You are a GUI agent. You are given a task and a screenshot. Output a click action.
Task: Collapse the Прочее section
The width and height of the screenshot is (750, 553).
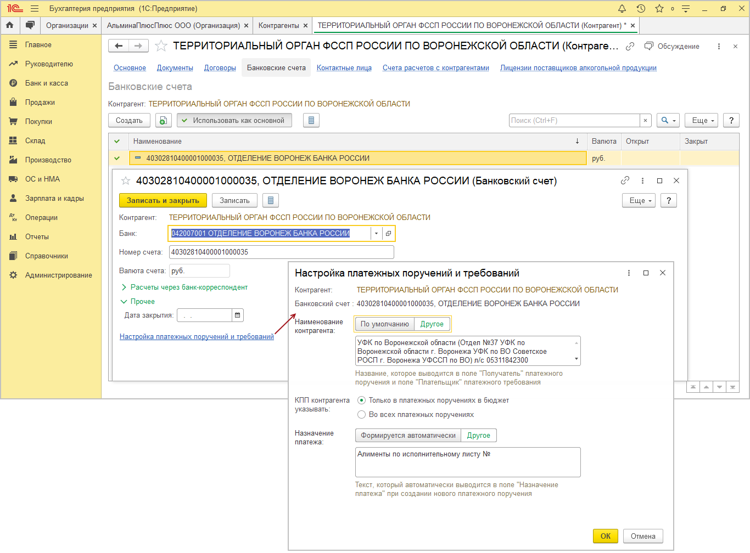coord(138,302)
